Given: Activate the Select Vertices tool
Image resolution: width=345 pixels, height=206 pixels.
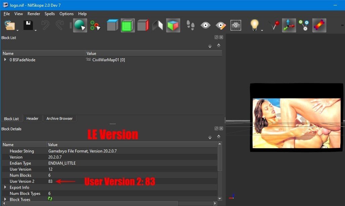Looking at the screenshot, I should [95, 25].
